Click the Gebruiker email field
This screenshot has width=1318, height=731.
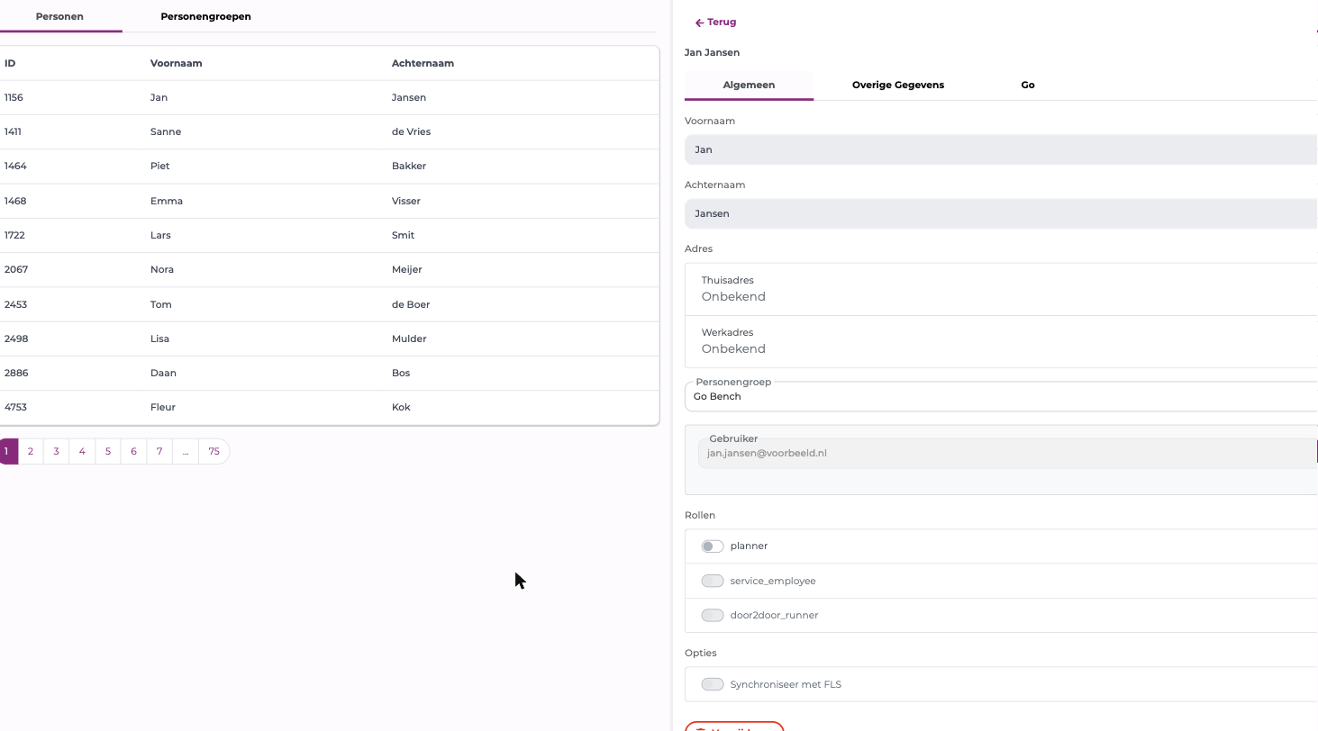click(1007, 453)
